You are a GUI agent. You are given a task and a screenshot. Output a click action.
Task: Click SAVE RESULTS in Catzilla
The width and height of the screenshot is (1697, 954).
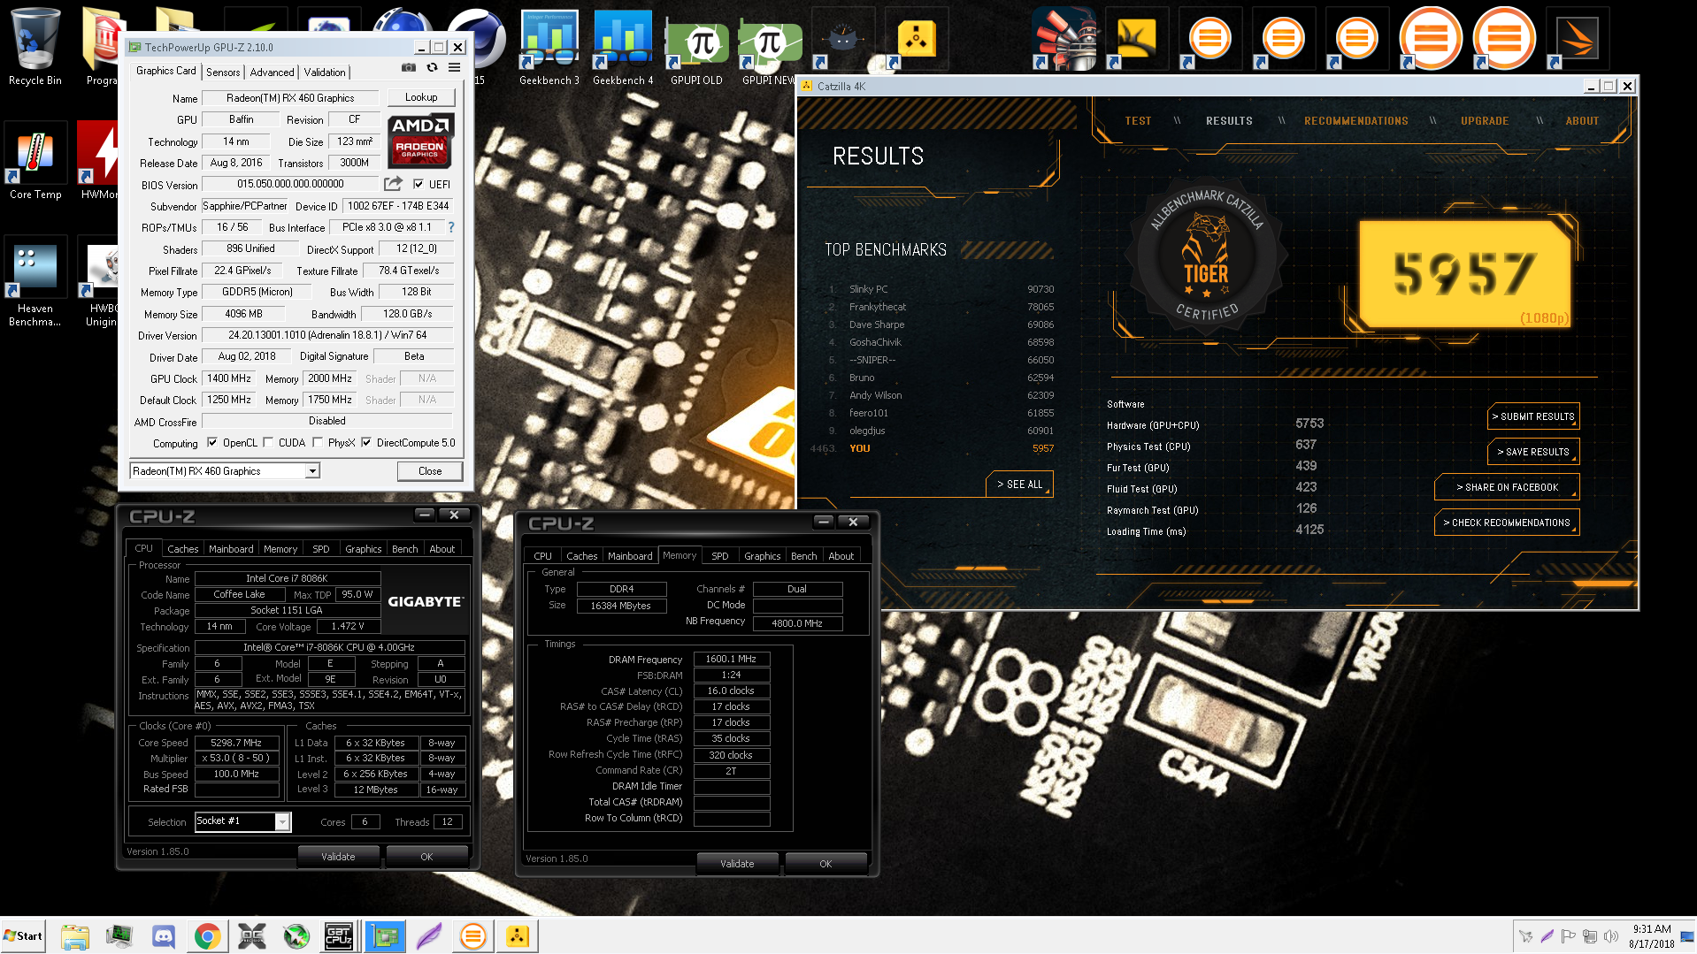pyautogui.click(x=1533, y=452)
